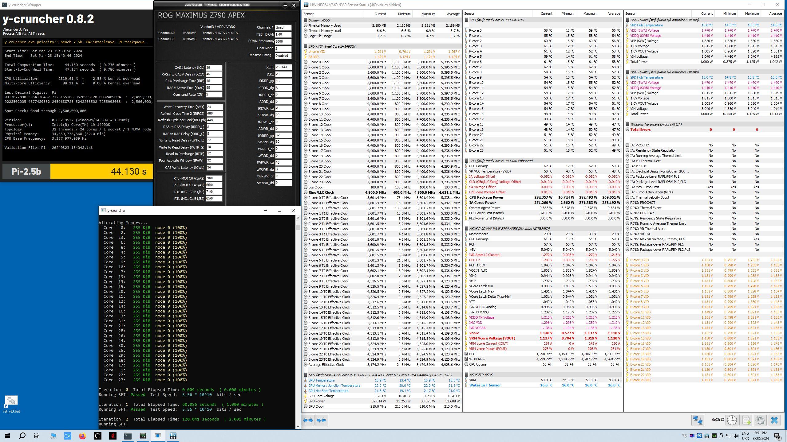Viewport: 787px width, 442px height.
Task: Click HWiNFO expand columns arrows button
Action: tap(308, 420)
